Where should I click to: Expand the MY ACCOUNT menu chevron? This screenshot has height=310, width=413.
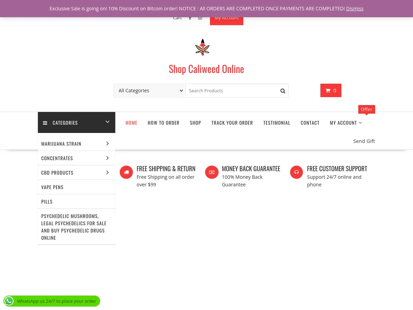[x=360, y=123]
